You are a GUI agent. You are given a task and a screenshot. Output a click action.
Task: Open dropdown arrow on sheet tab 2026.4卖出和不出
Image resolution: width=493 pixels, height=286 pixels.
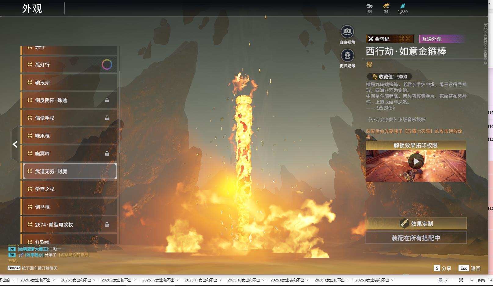pyautogui.click(x=54, y=280)
